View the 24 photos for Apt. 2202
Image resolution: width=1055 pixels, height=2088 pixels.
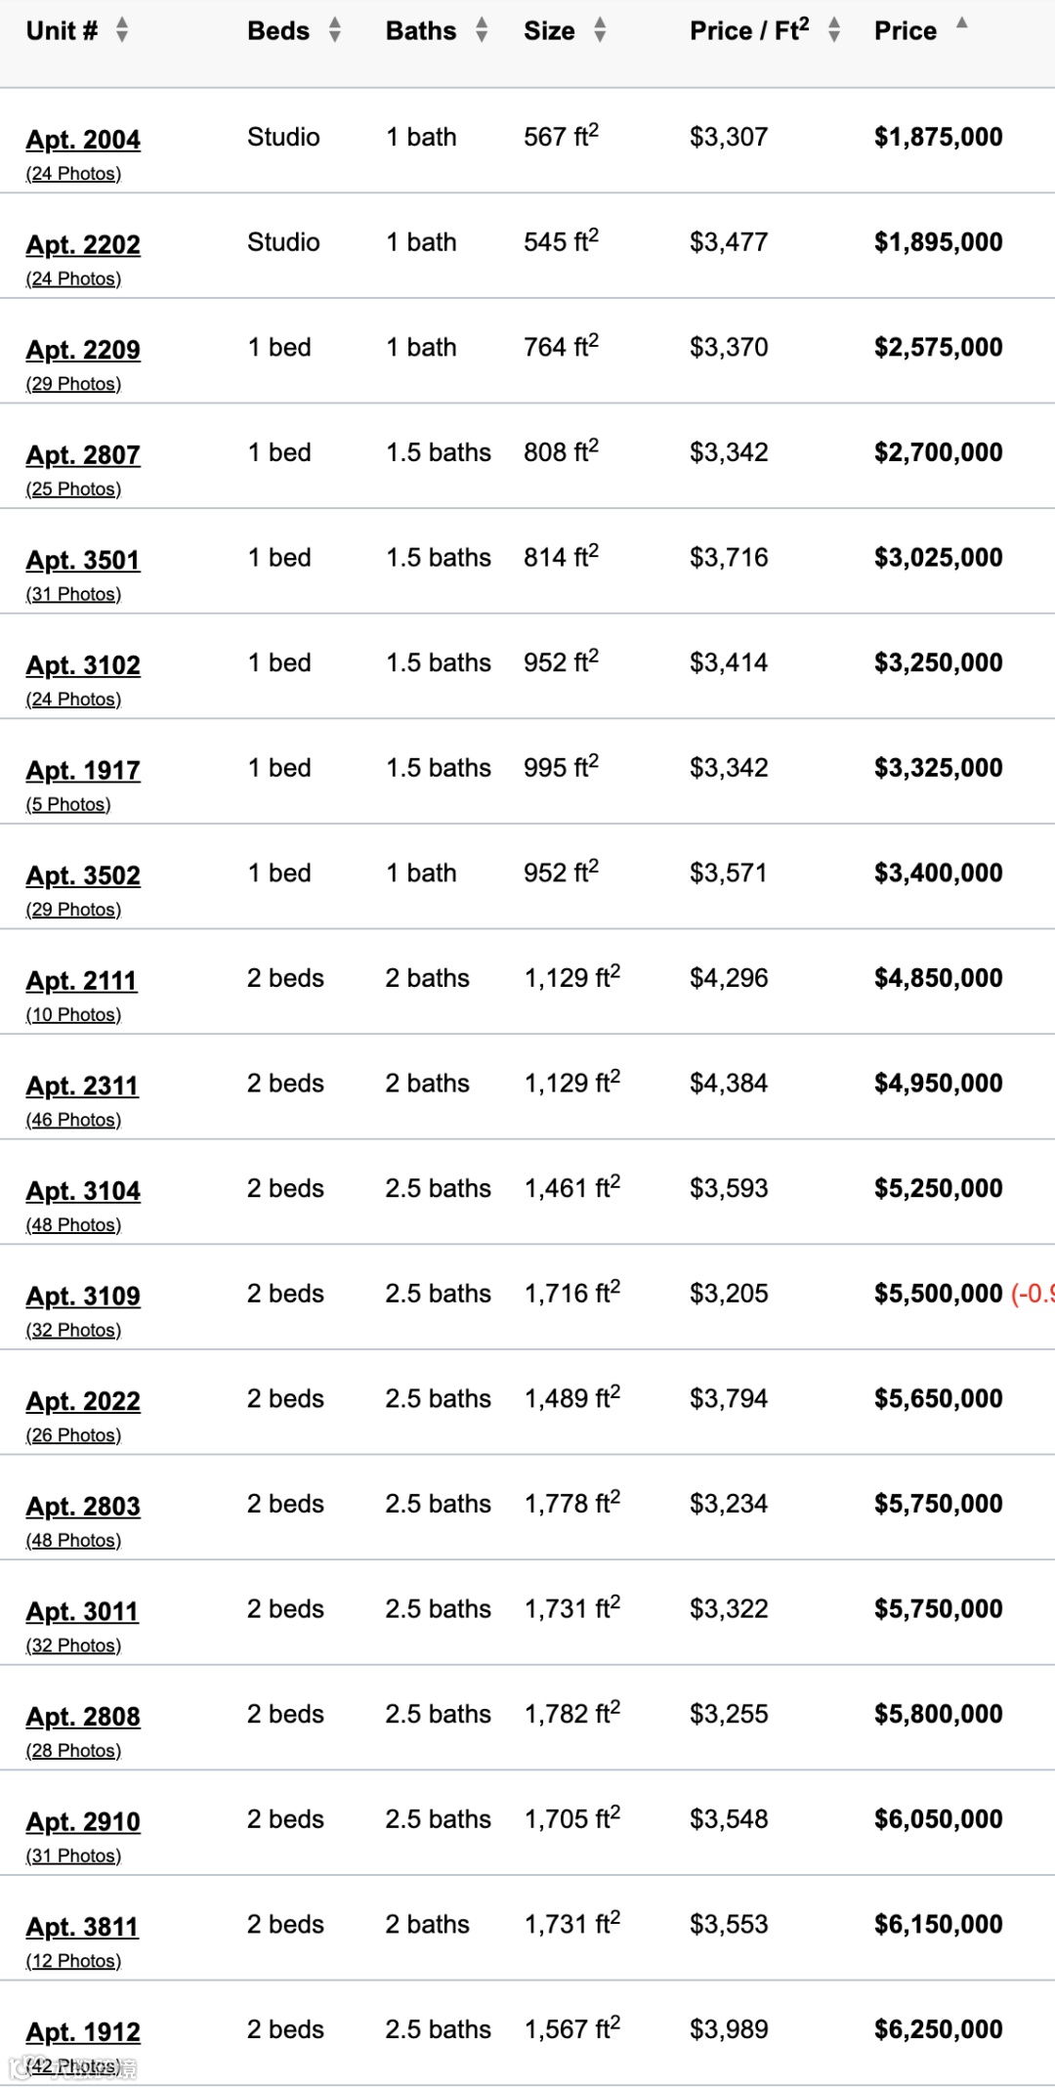[73, 279]
